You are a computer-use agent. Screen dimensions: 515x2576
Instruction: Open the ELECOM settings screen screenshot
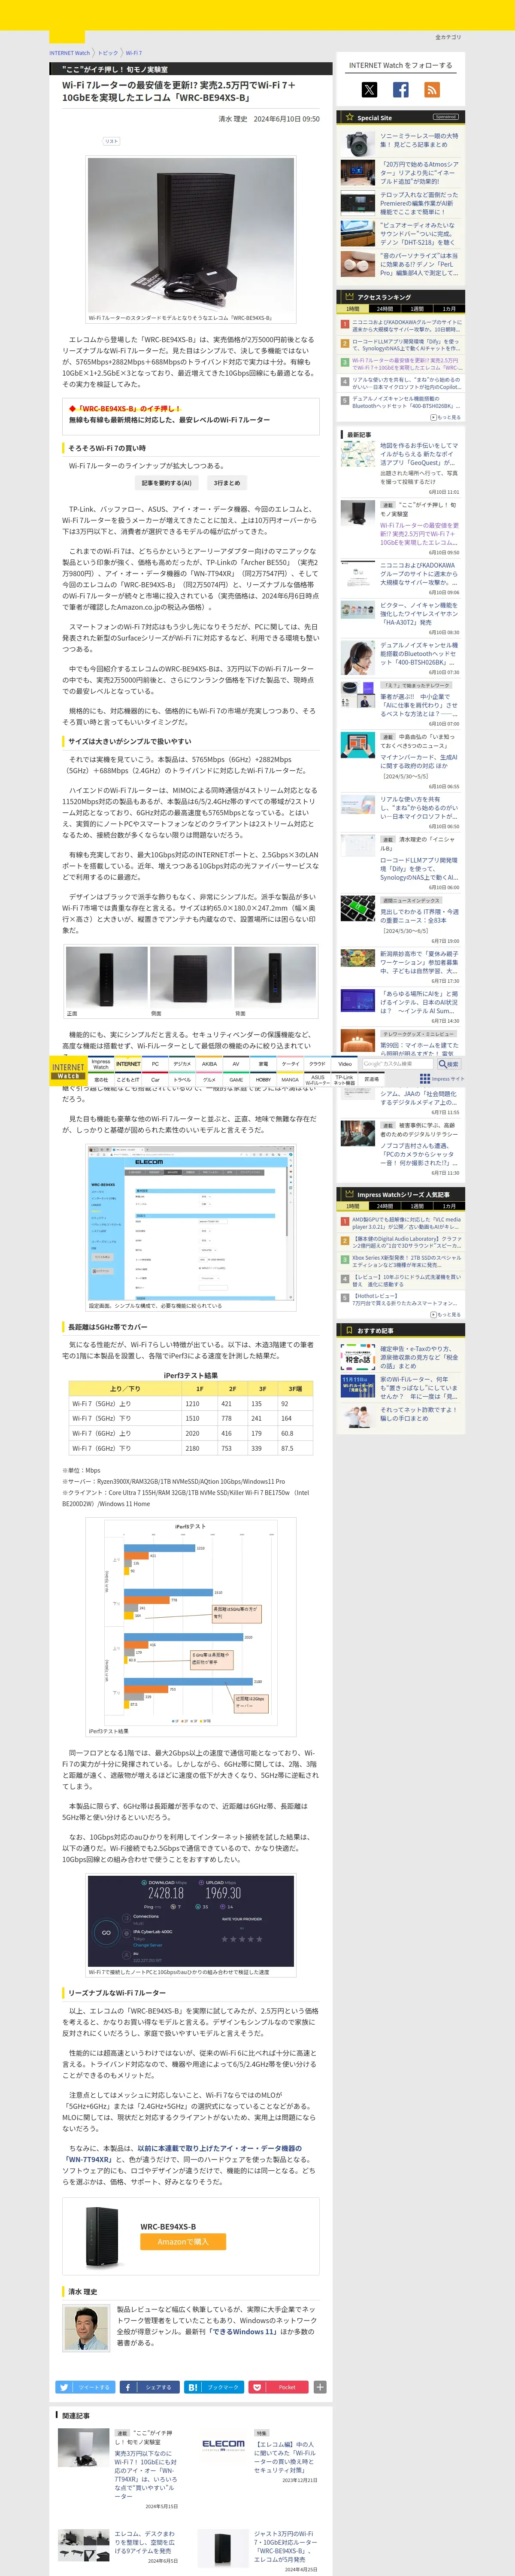click(191, 1223)
